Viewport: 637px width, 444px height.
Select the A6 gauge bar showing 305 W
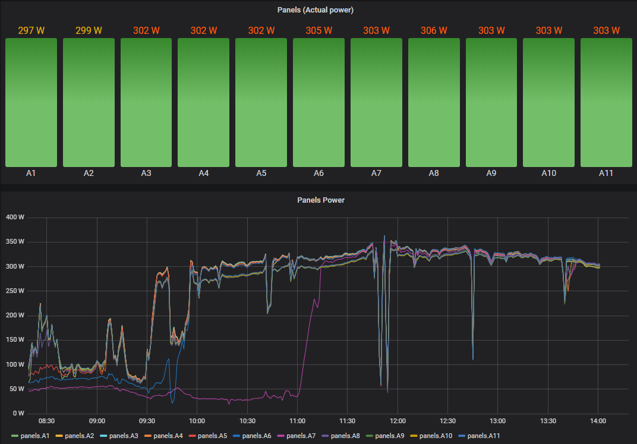click(x=318, y=102)
